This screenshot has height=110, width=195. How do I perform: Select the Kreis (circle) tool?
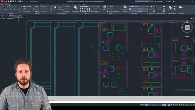coord(11,8)
